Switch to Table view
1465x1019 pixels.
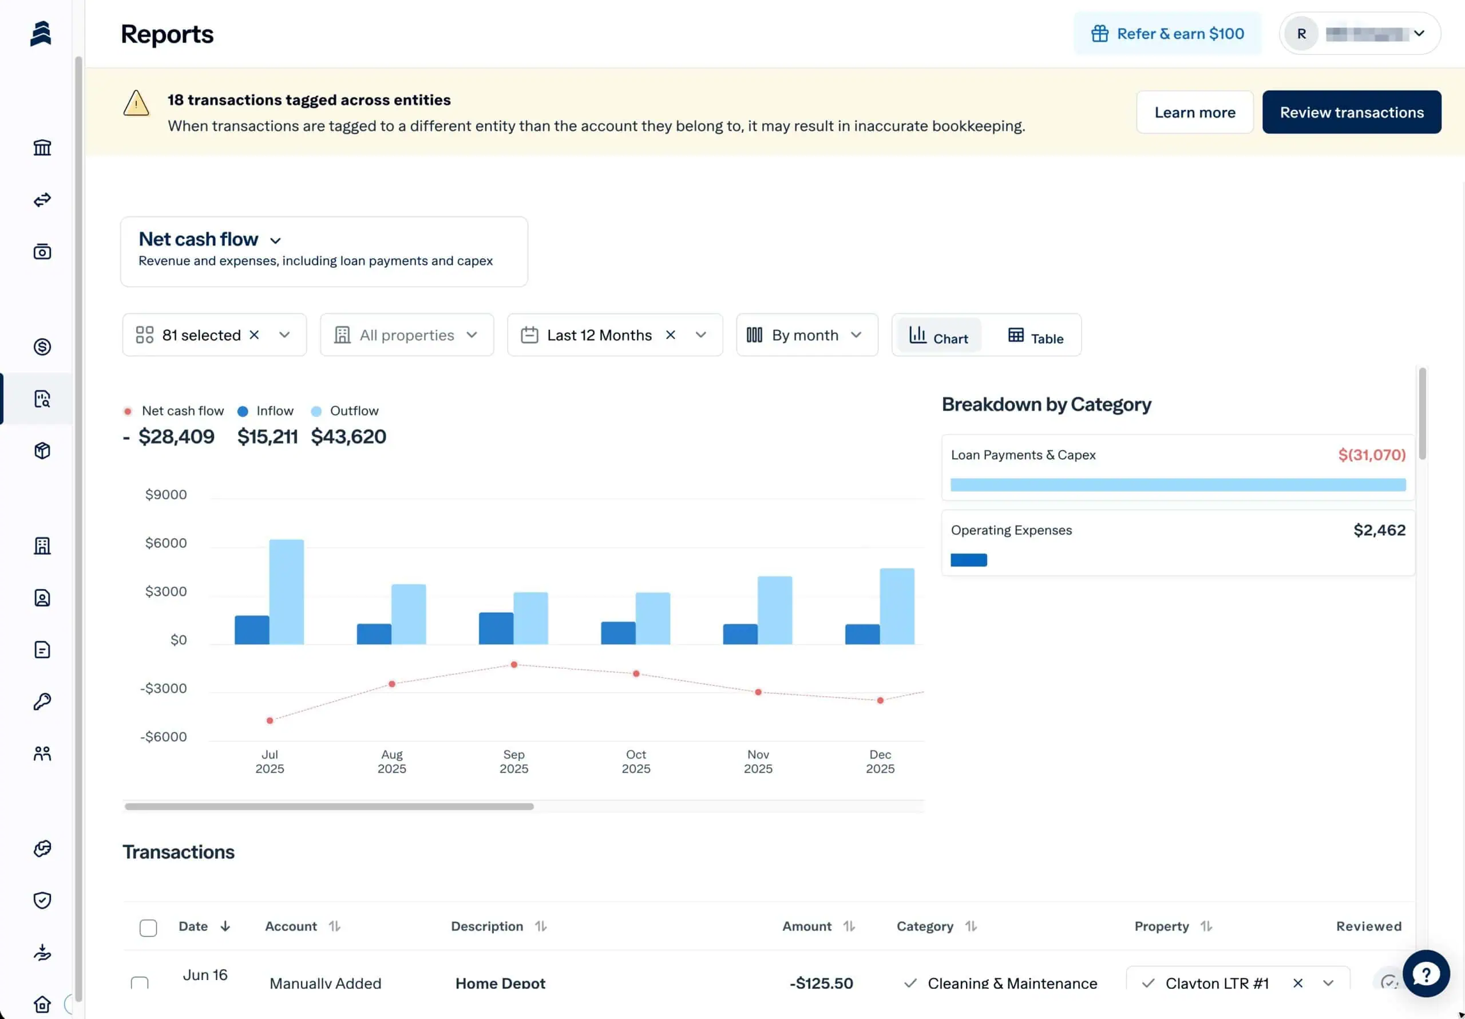1036,335
